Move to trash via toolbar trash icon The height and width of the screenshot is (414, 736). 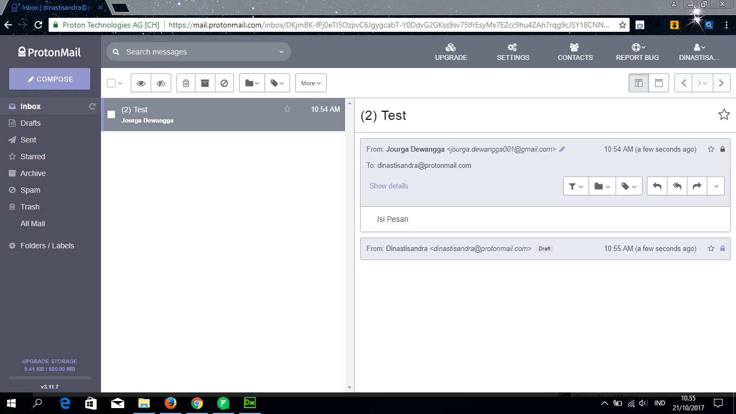tap(186, 83)
